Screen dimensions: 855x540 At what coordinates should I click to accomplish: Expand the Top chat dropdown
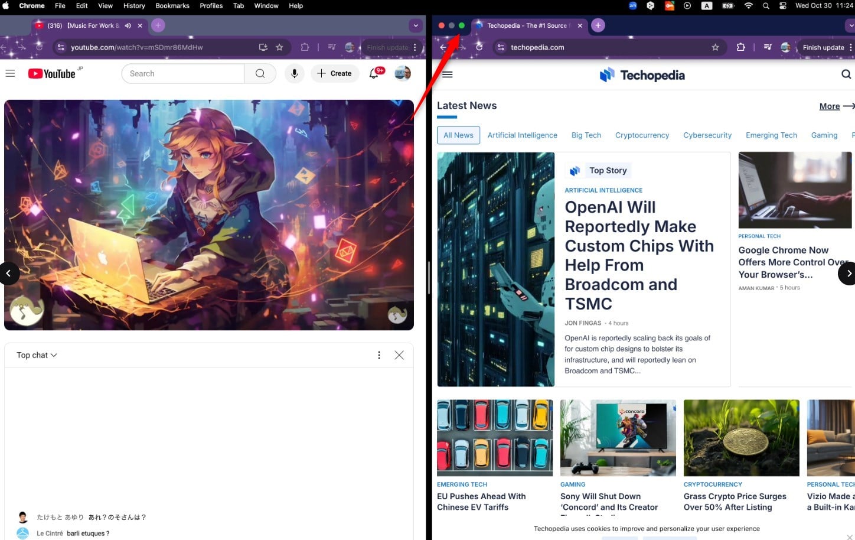(37, 355)
